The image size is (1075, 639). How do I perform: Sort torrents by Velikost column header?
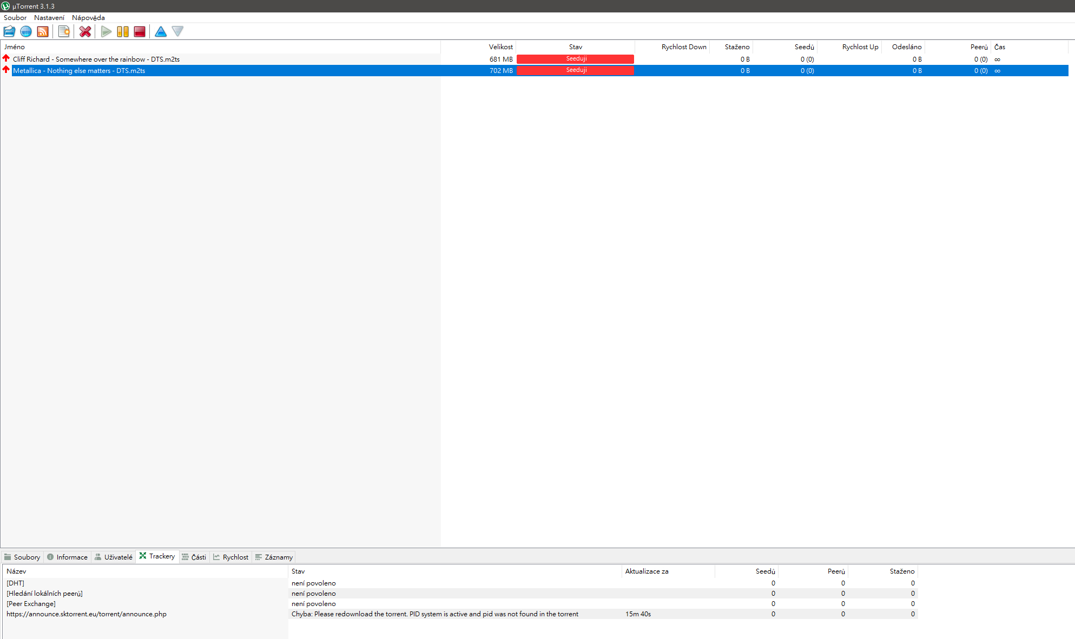pos(500,47)
